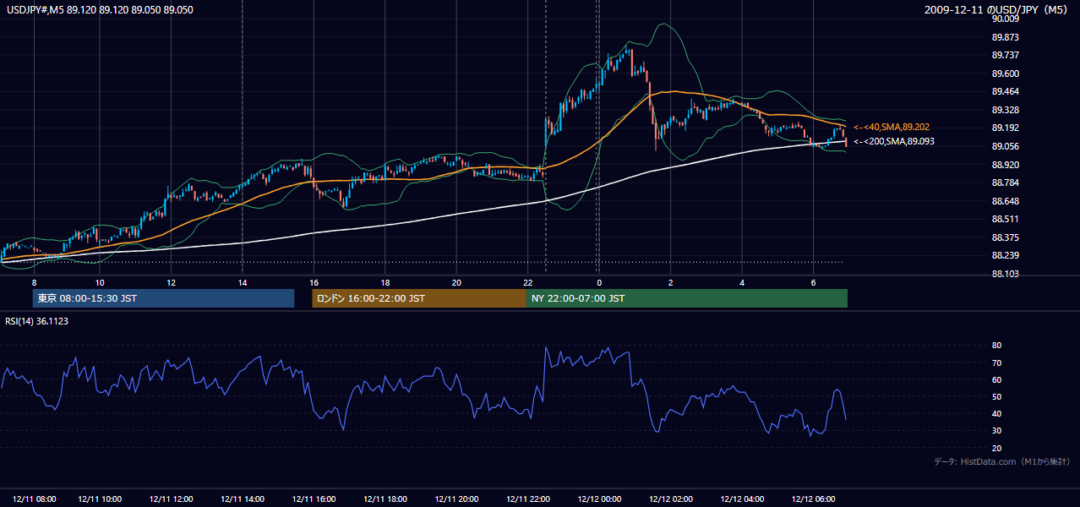Click price axis value 89.056

pos(1006,146)
